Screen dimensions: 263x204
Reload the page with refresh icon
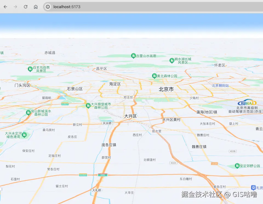(25, 7)
